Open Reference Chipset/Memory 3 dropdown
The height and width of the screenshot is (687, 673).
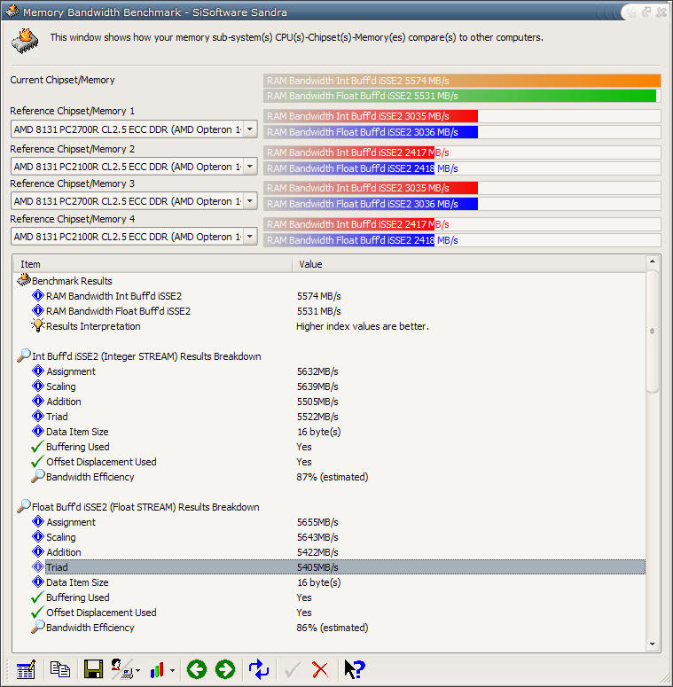coord(250,201)
